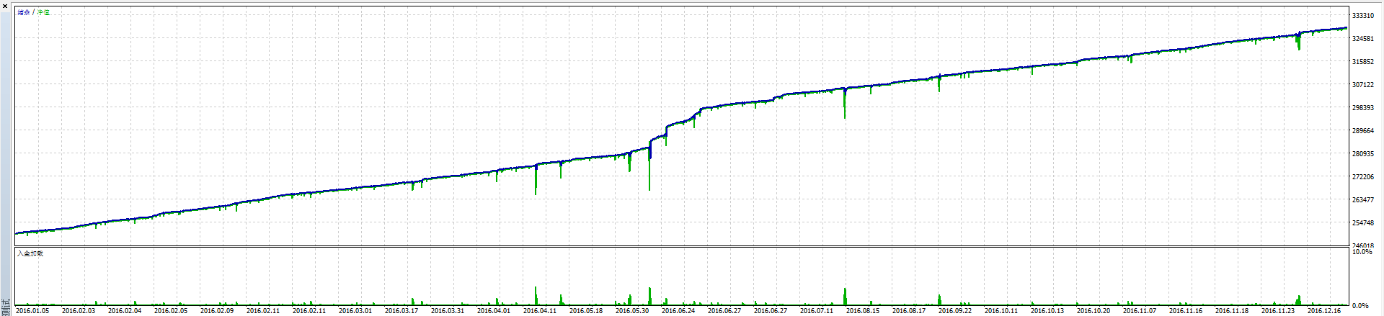Click the divider between equity and load charts
This screenshot has height=316, width=1384.
click(x=681, y=246)
